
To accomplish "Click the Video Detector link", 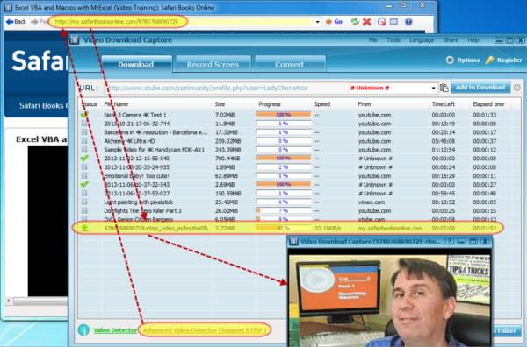I will pyautogui.click(x=115, y=330).
